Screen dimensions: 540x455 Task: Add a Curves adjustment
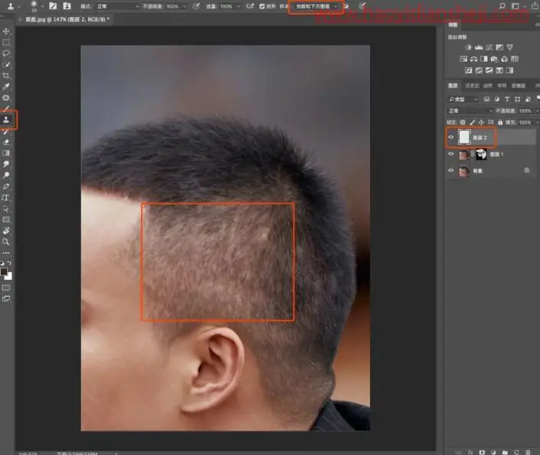[489, 47]
